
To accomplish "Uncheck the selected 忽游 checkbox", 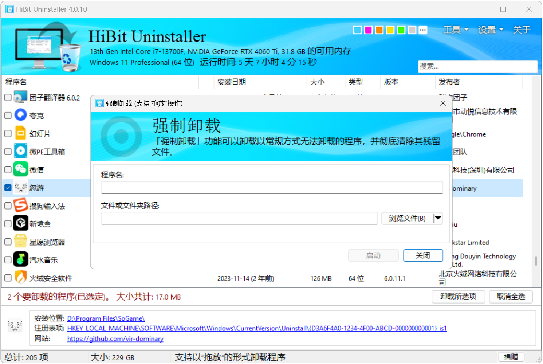I will [x=8, y=188].
